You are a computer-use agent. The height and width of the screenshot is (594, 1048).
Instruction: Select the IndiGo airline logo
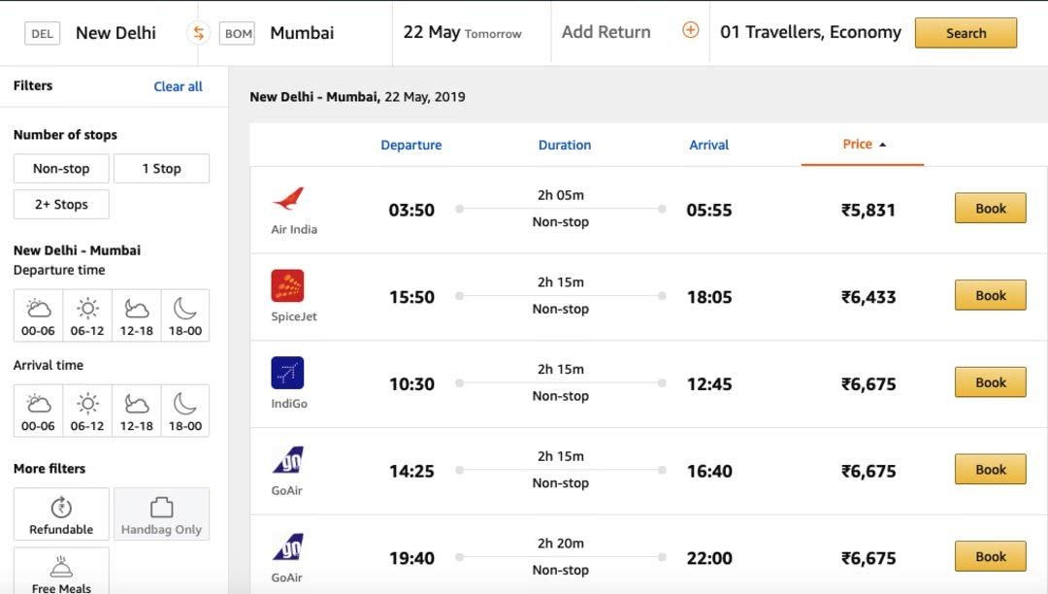287,372
